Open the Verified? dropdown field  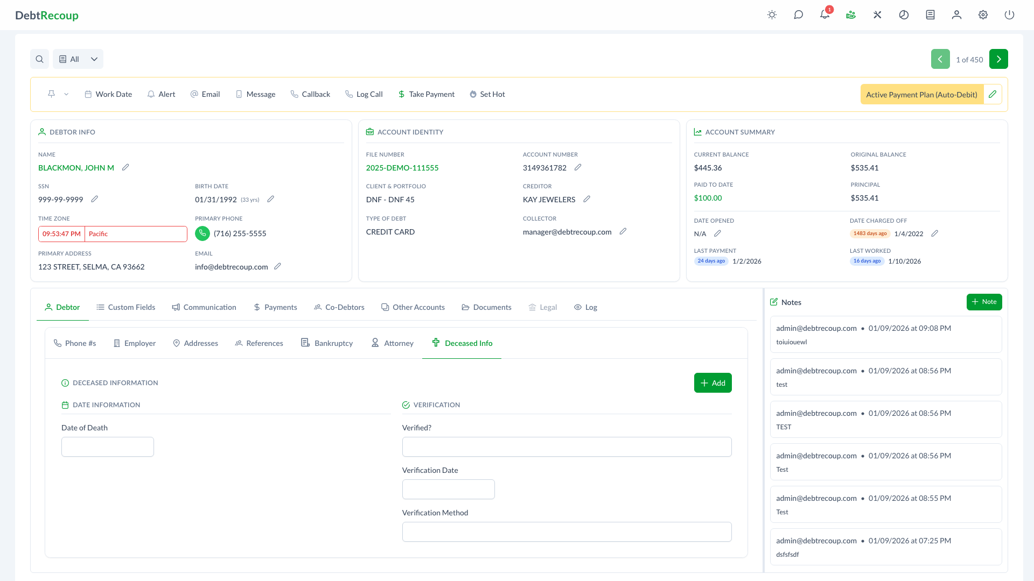tap(567, 447)
